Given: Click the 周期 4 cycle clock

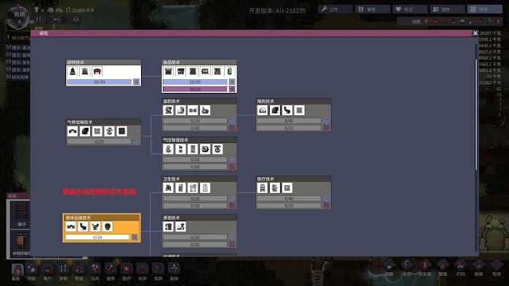Looking at the screenshot, I should click(x=18, y=18).
